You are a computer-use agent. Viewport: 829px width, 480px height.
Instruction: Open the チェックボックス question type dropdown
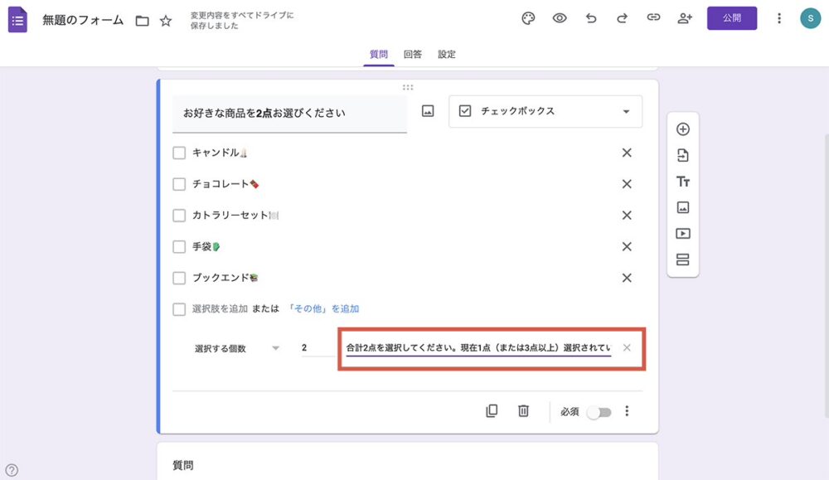pos(543,110)
